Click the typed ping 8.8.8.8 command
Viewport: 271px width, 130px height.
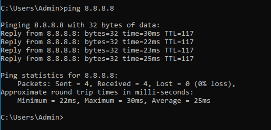pyautogui.click(x=89, y=8)
